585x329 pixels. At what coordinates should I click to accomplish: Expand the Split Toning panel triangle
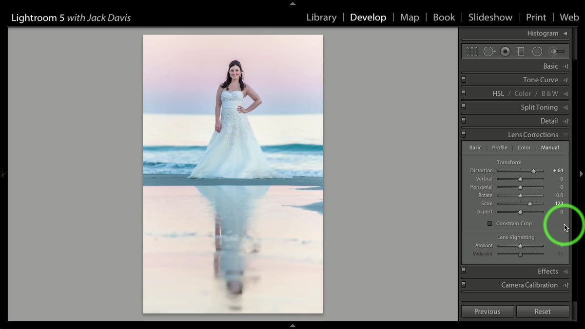[x=565, y=107]
